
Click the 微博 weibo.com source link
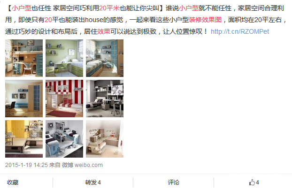(x=82, y=165)
